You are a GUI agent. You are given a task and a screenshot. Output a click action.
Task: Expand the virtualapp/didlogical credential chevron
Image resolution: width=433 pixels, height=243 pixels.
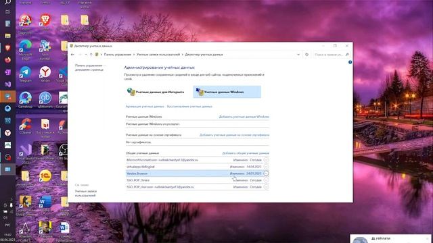point(266,167)
